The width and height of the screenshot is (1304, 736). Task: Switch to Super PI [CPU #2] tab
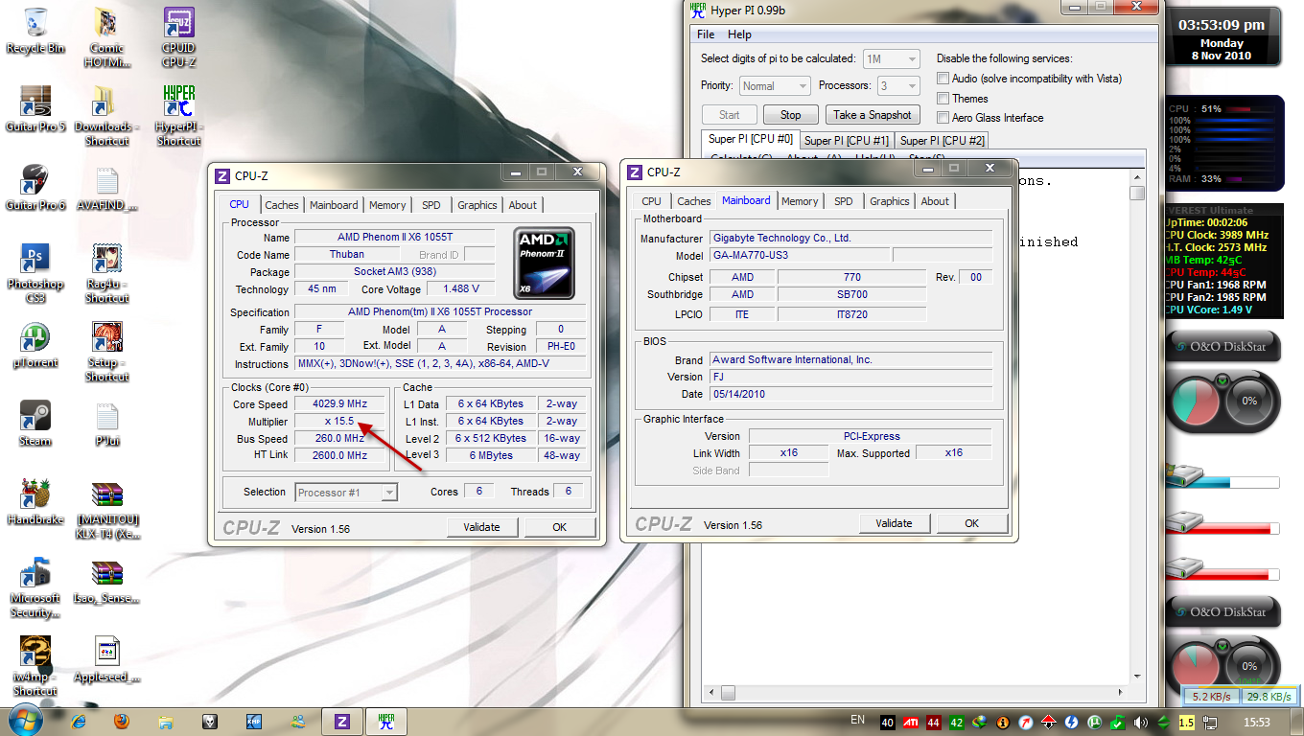943,141
